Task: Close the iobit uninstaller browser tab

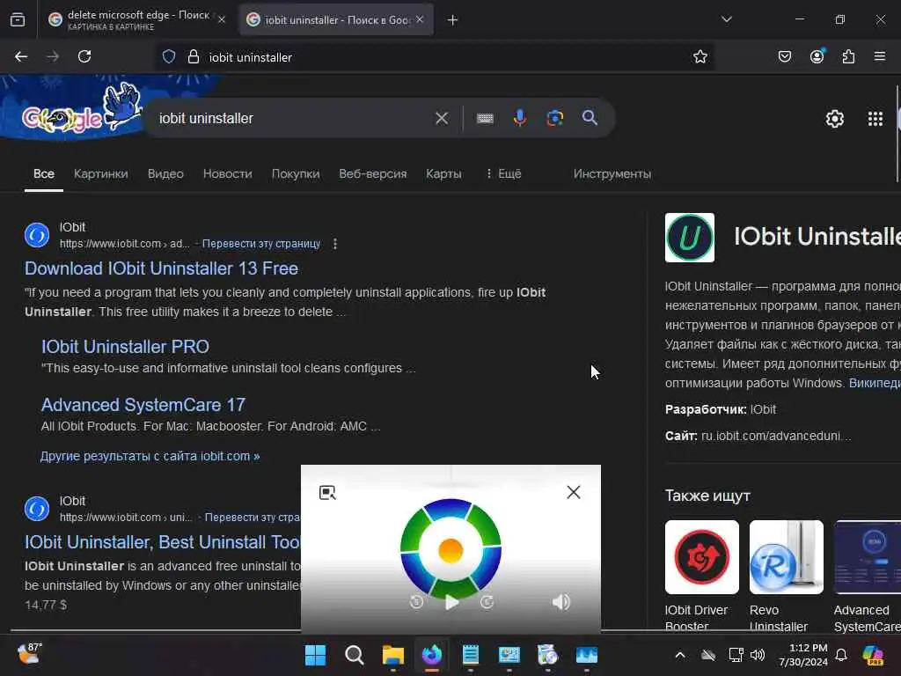Action: [420, 19]
